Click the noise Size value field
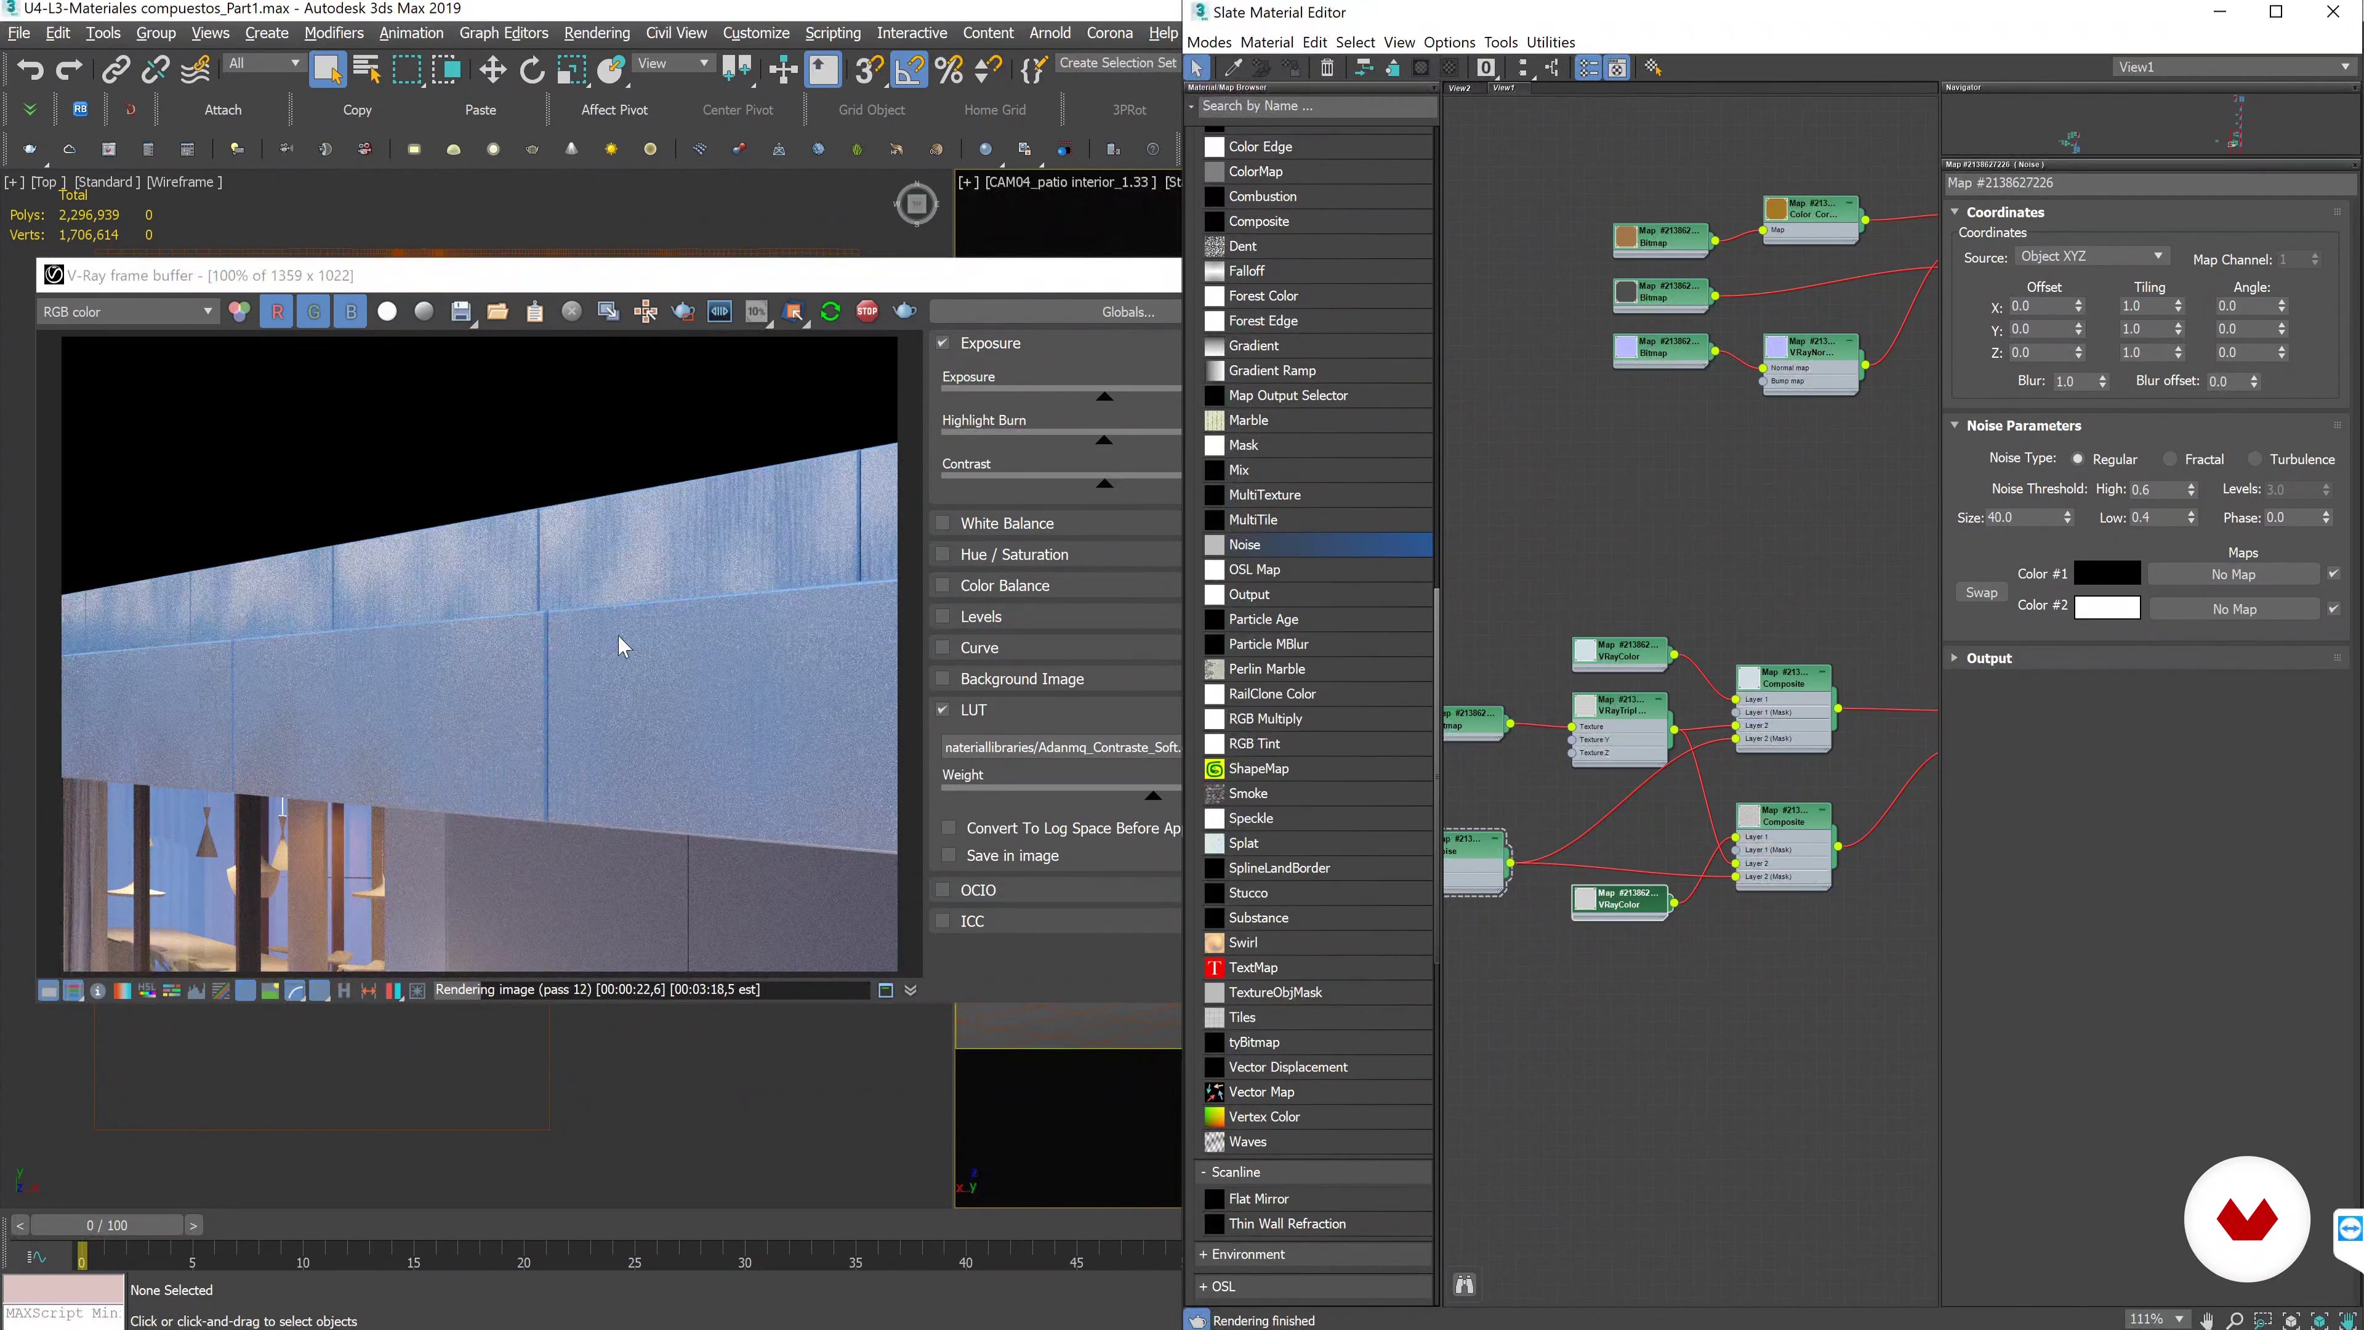The width and height of the screenshot is (2364, 1330). point(2024,518)
